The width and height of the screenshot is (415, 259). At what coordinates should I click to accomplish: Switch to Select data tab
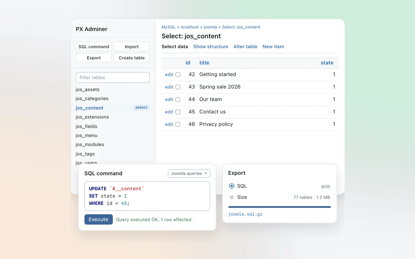coord(175,47)
